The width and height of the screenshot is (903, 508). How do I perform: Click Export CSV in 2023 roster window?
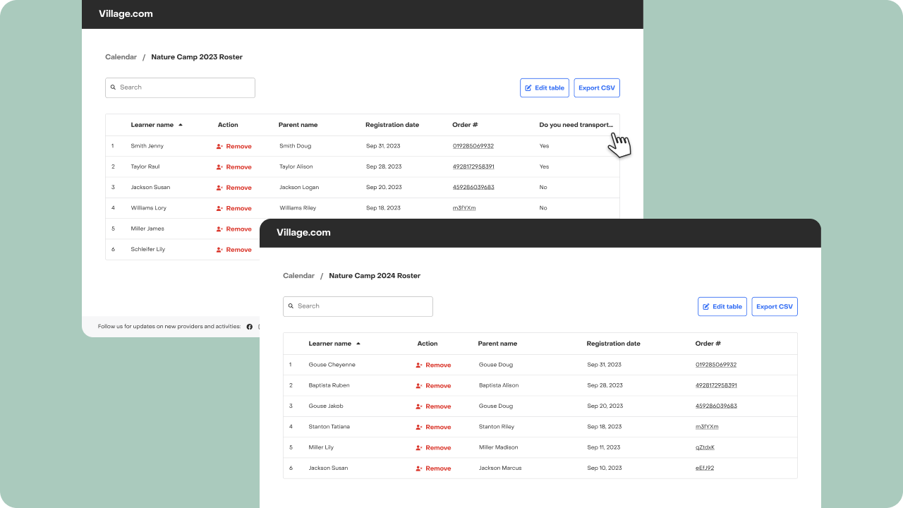pos(597,88)
